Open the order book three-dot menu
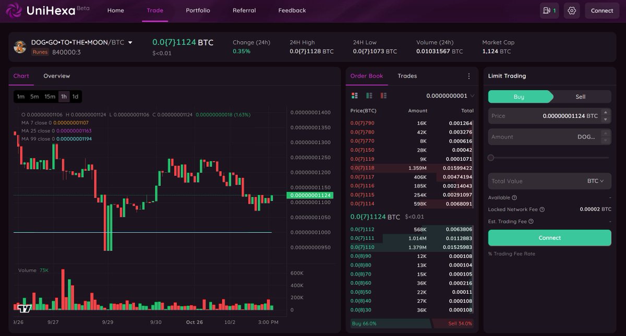This screenshot has height=336, width=626. (x=468, y=76)
